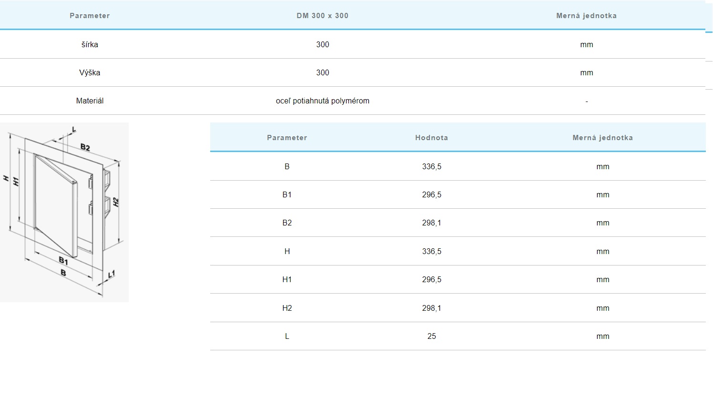Click the 'DM 300 x 300' column header

322,16
